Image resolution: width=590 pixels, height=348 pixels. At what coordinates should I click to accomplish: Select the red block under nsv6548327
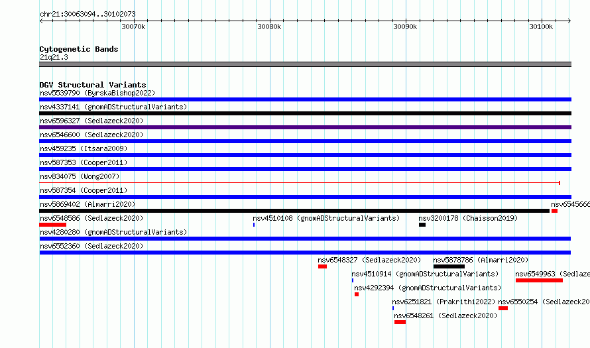click(x=322, y=266)
